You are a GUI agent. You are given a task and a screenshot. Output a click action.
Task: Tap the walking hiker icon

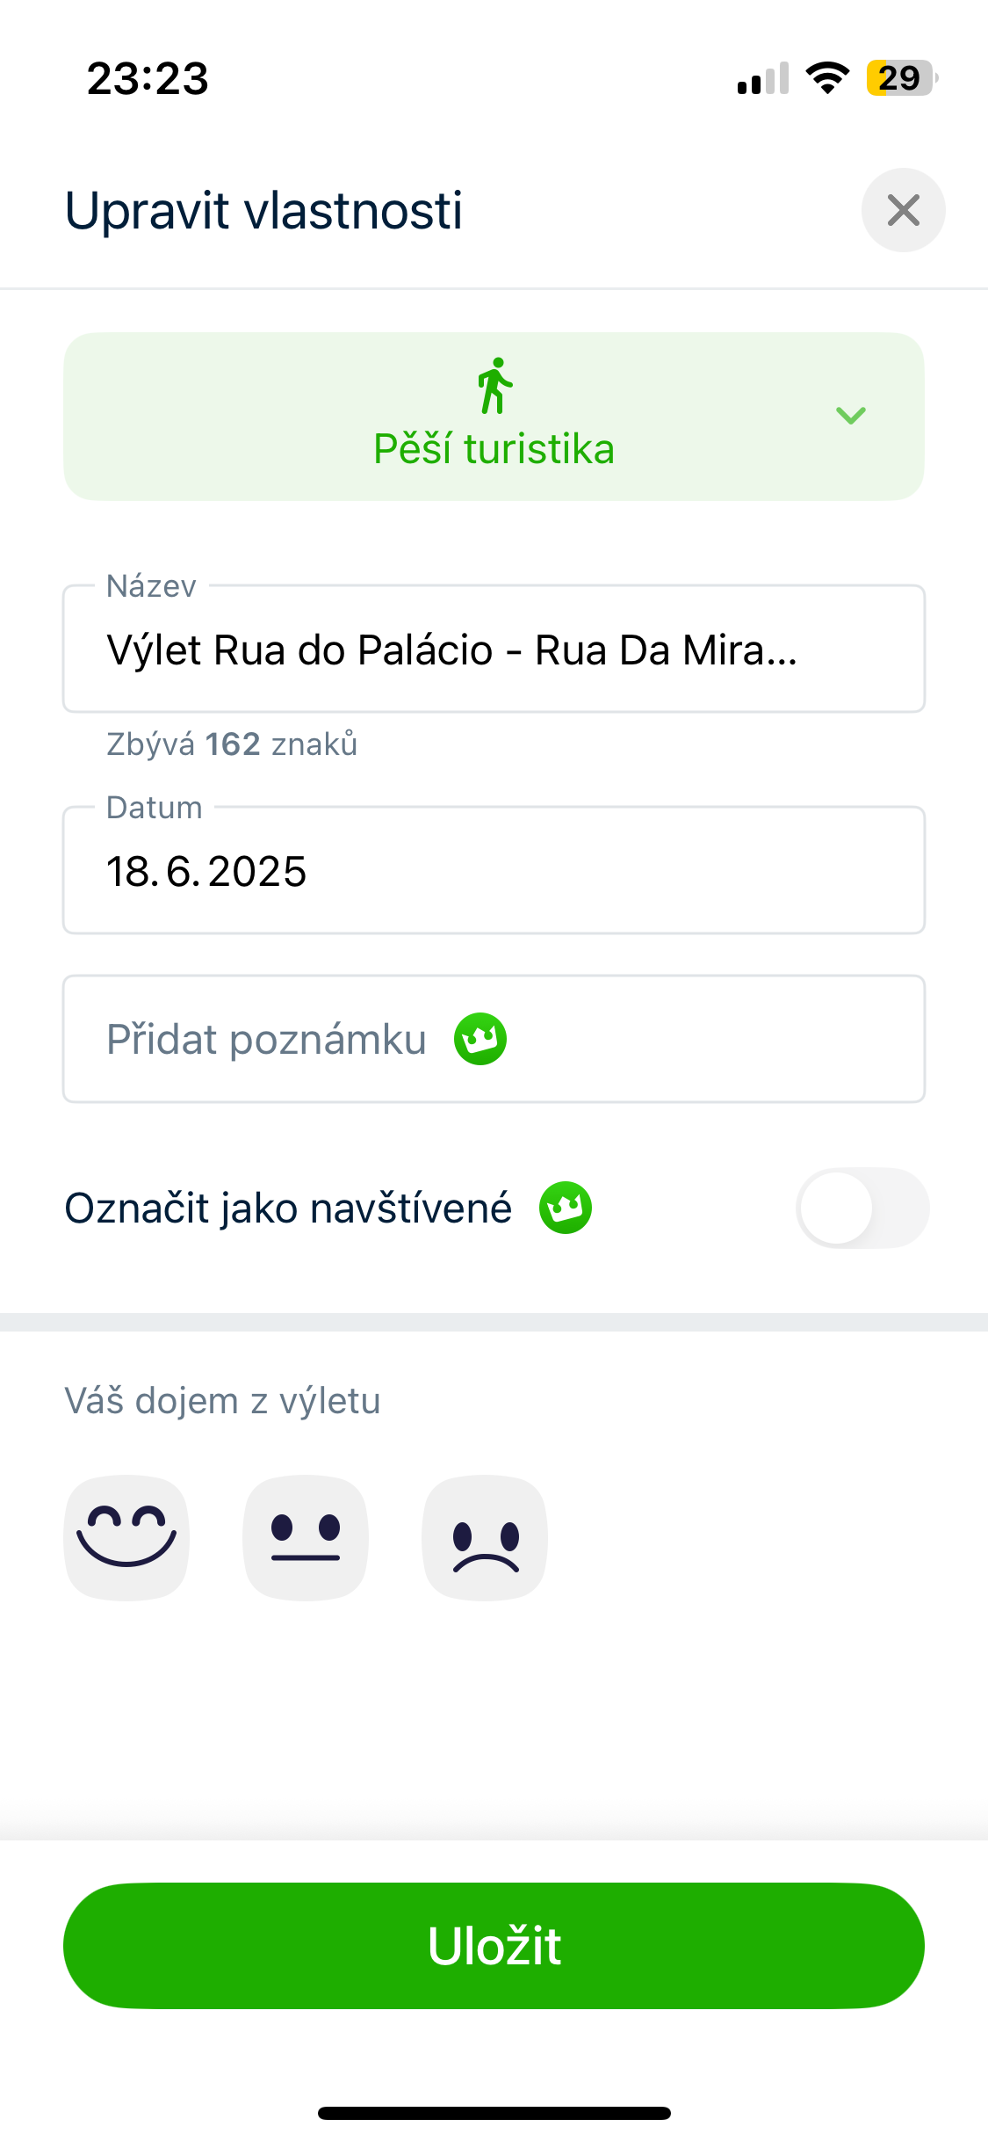point(495,386)
